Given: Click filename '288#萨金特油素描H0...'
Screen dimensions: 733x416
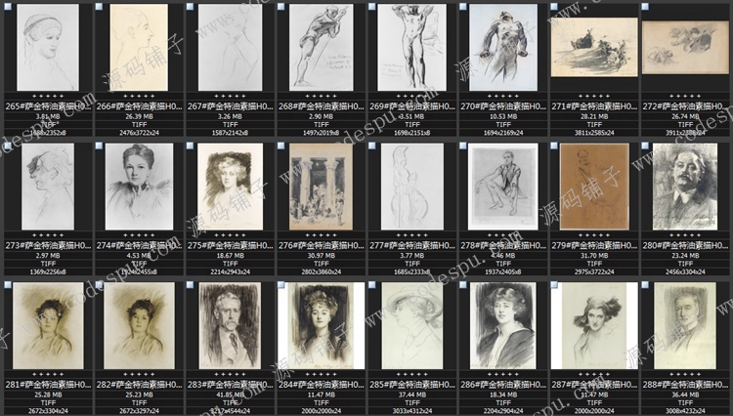Looking at the screenshot, I should point(685,385).
